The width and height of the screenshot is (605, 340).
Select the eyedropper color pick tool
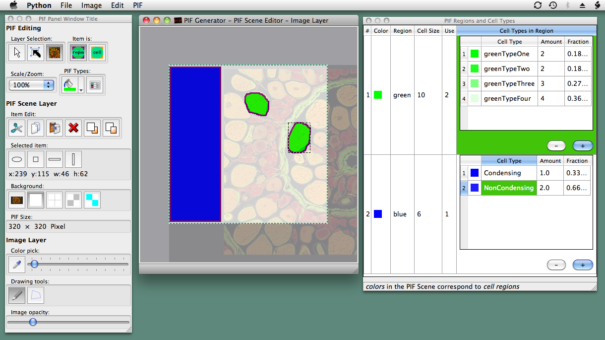pyautogui.click(x=17, y=265)
